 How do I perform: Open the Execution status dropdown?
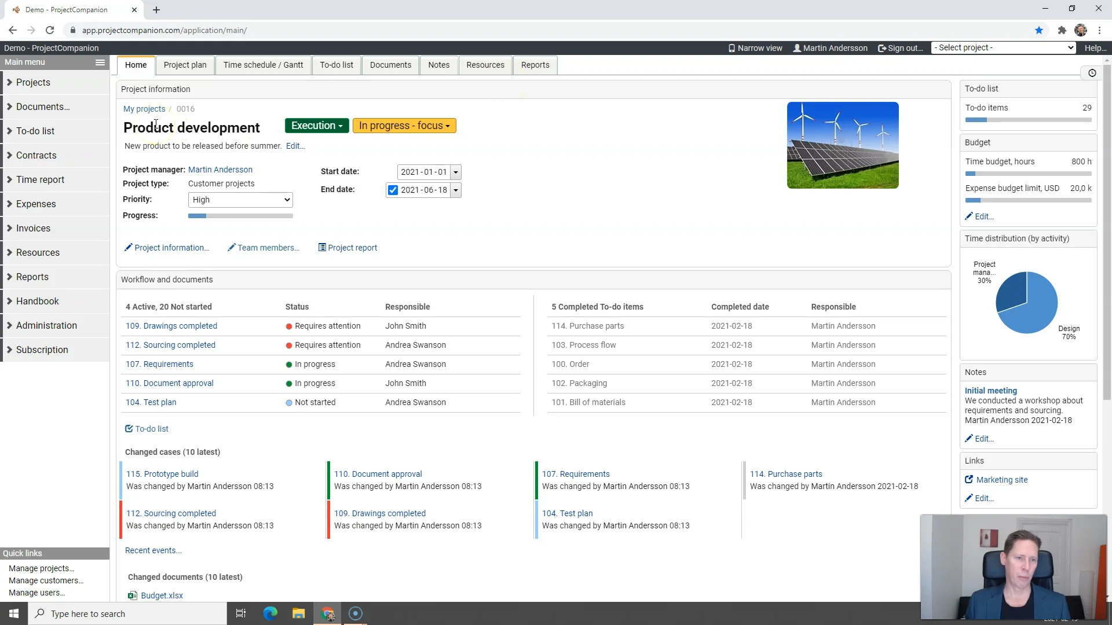pyautogui.click(x=316, y=126)
